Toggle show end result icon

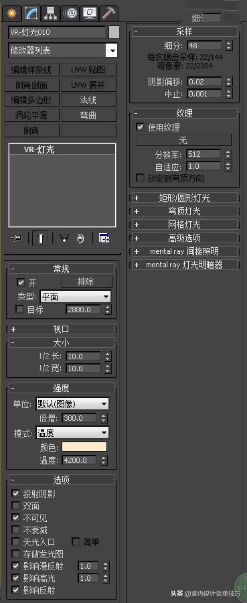pos(40,239)
